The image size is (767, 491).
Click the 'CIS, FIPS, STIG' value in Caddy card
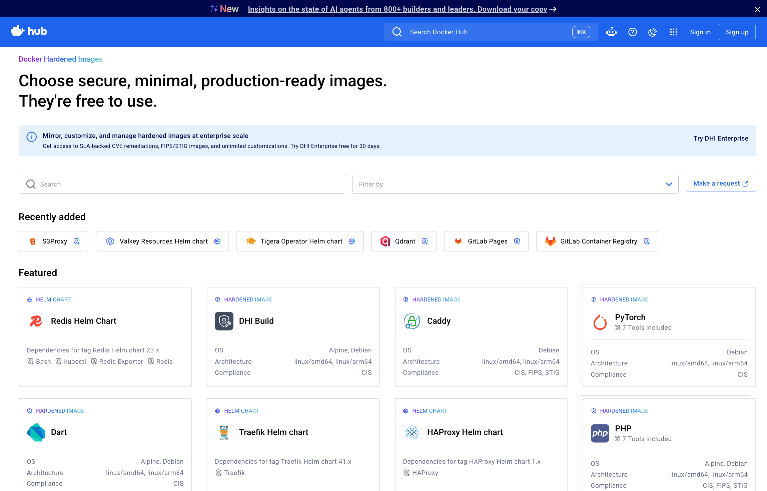click(537, 373)
